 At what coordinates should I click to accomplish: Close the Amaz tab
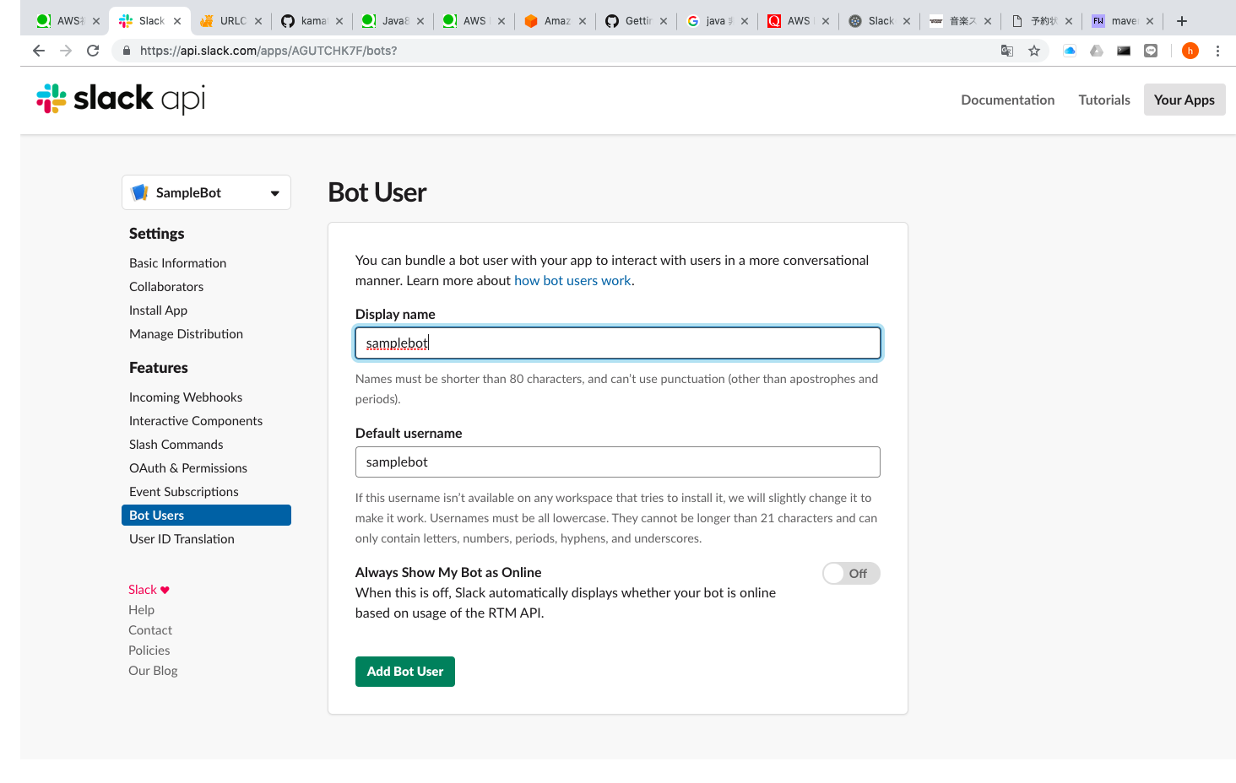click(x=583, y=21)
